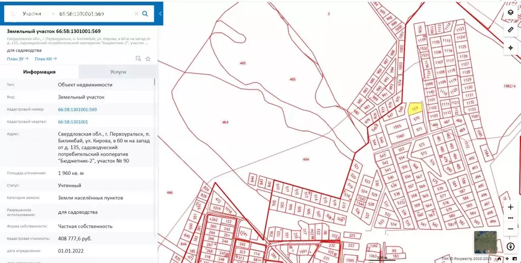Reset map orientation with compass button

[510, 247]
